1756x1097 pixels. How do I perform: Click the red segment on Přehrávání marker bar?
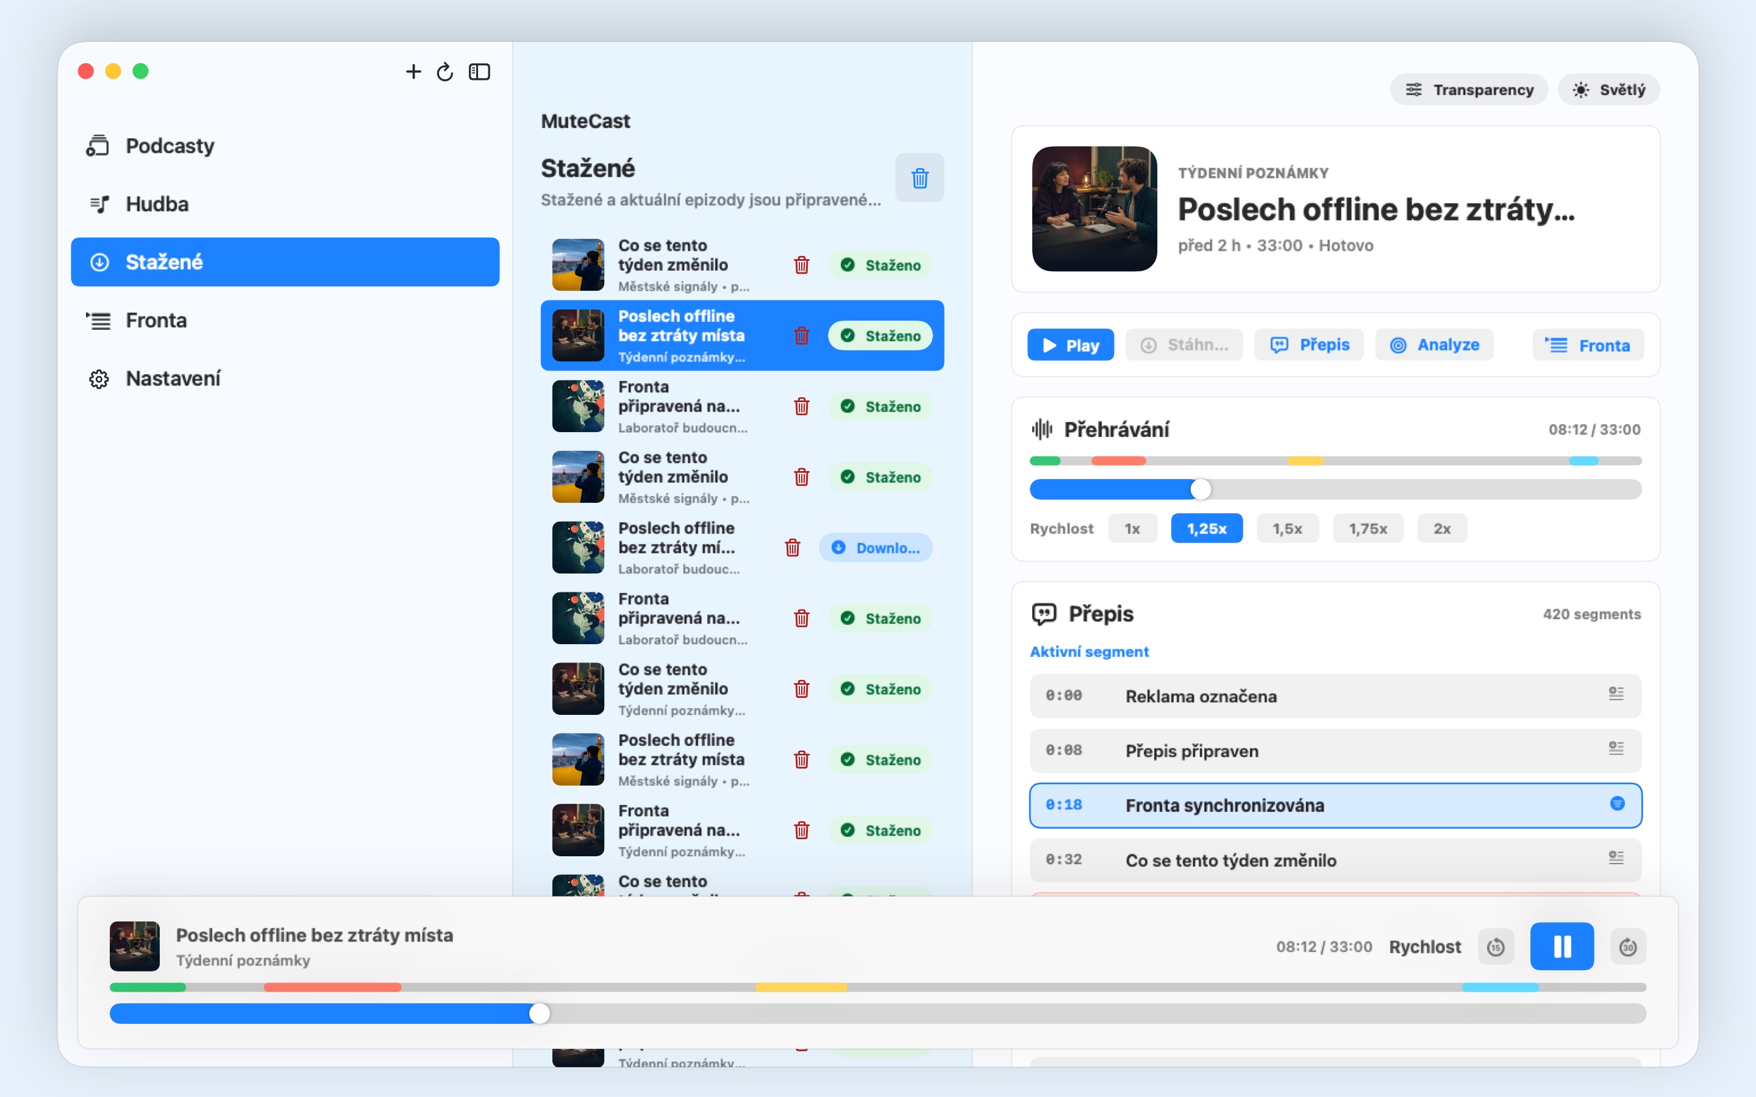(1118, 461)
